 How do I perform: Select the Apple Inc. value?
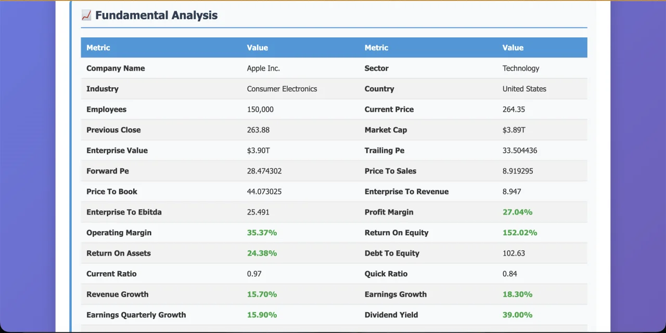click(x=263, y=68)
